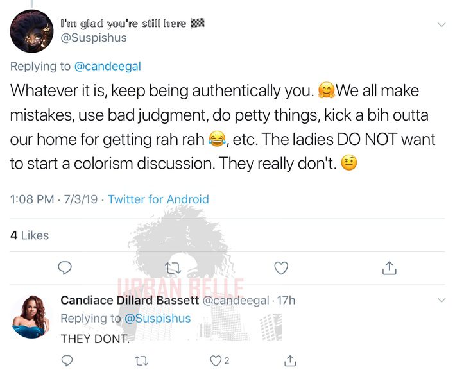Open @Suspishus mention in Candiace's reply

[158, 319]
